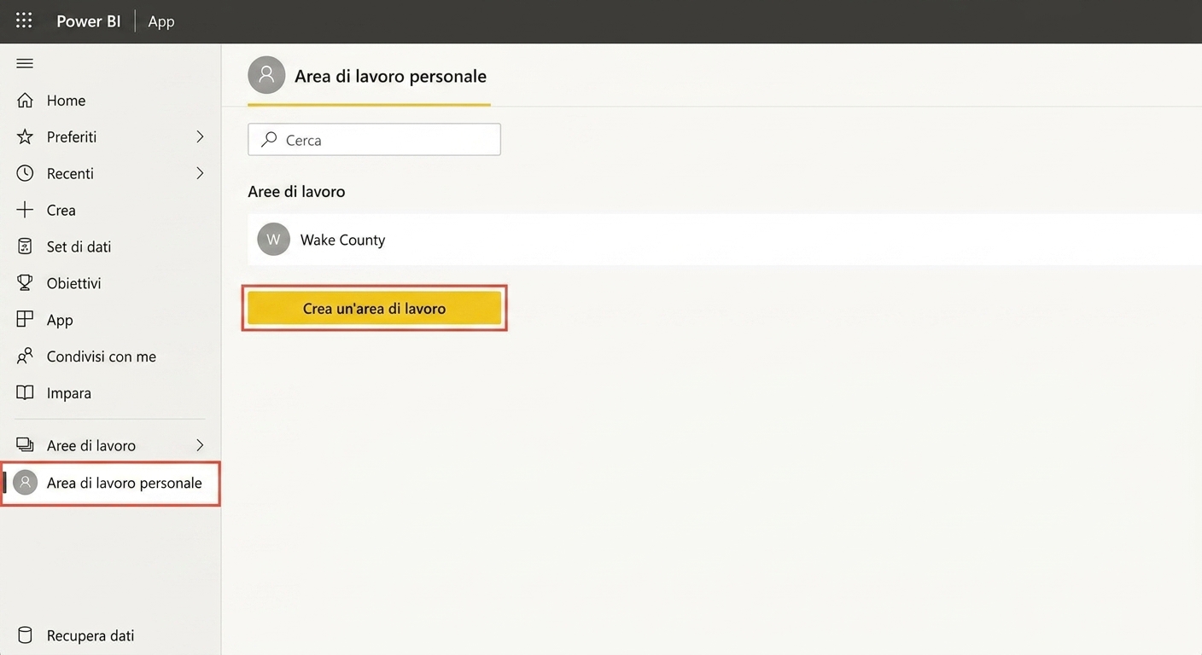Click the Aree di lavoro stacked icon
The image size is (1202, 655).
[26, 445]
